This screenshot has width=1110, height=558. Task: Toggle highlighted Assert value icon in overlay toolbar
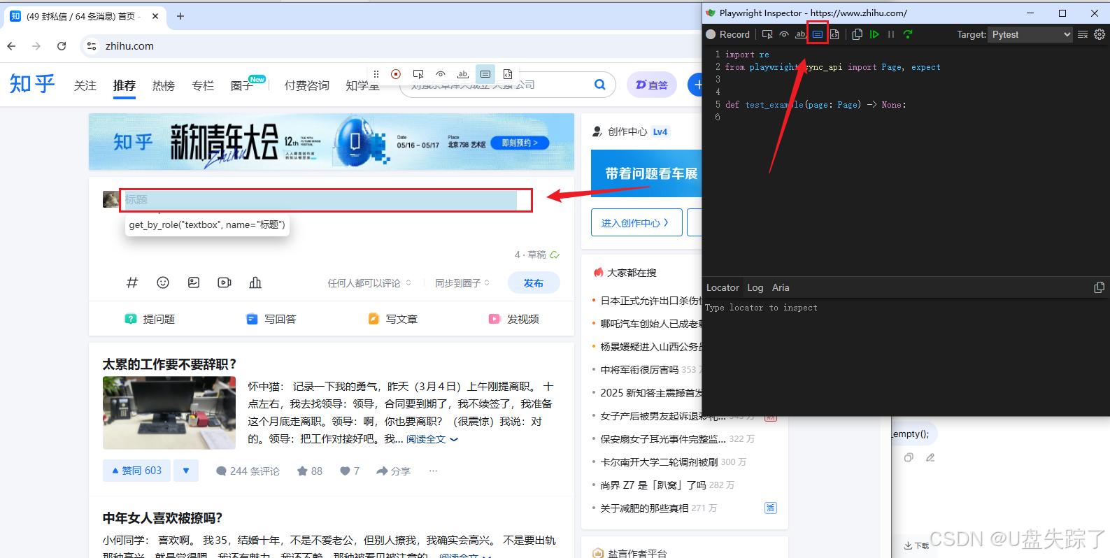[485, 74]
